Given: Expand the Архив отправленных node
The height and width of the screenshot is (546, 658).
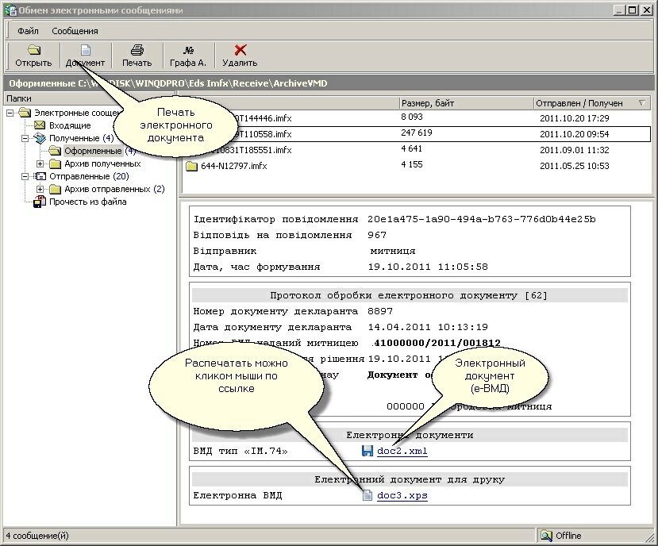Looking at the screenshot, I should click(x=40, y=189).
